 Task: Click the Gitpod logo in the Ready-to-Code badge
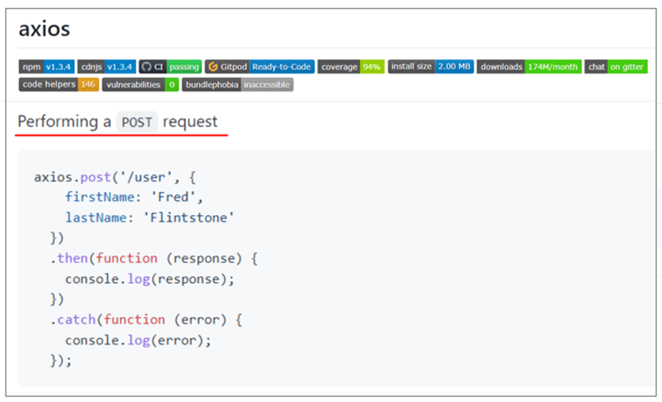click(213, 67)
